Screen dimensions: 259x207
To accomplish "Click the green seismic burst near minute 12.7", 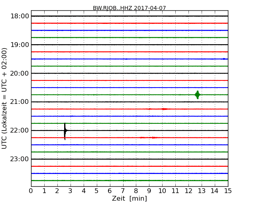I will (198, 95).
